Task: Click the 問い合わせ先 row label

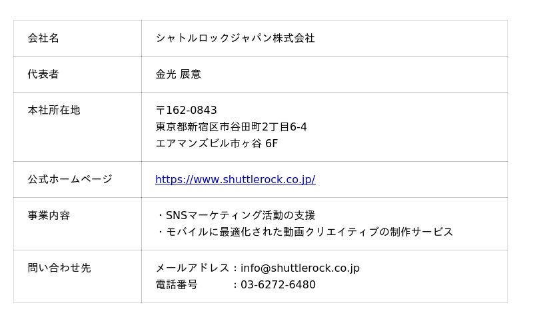Action: pyautogui.click(x=59, y=268)
